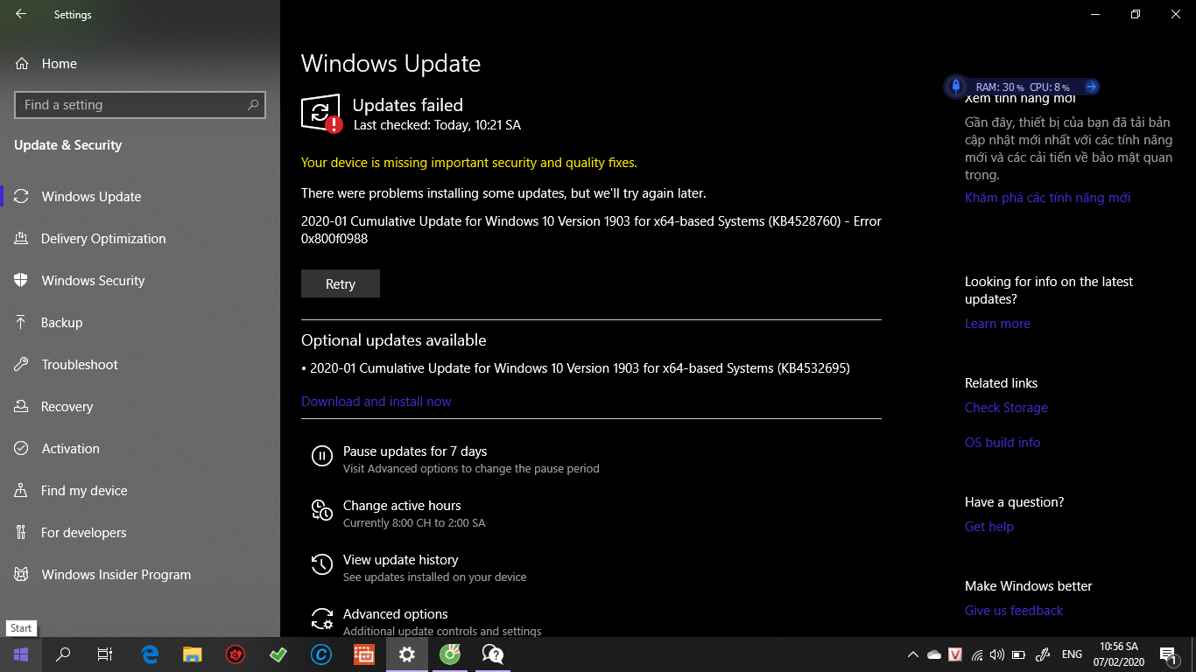The image size is (1196, 672).
Task: Click the optional update KB4532695 entry
Action: coord(575,368)
